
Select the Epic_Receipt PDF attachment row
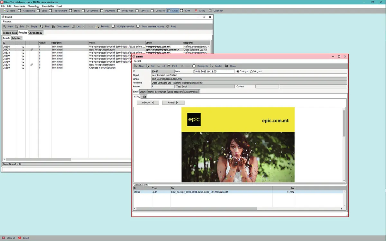(x=238, y=192)
